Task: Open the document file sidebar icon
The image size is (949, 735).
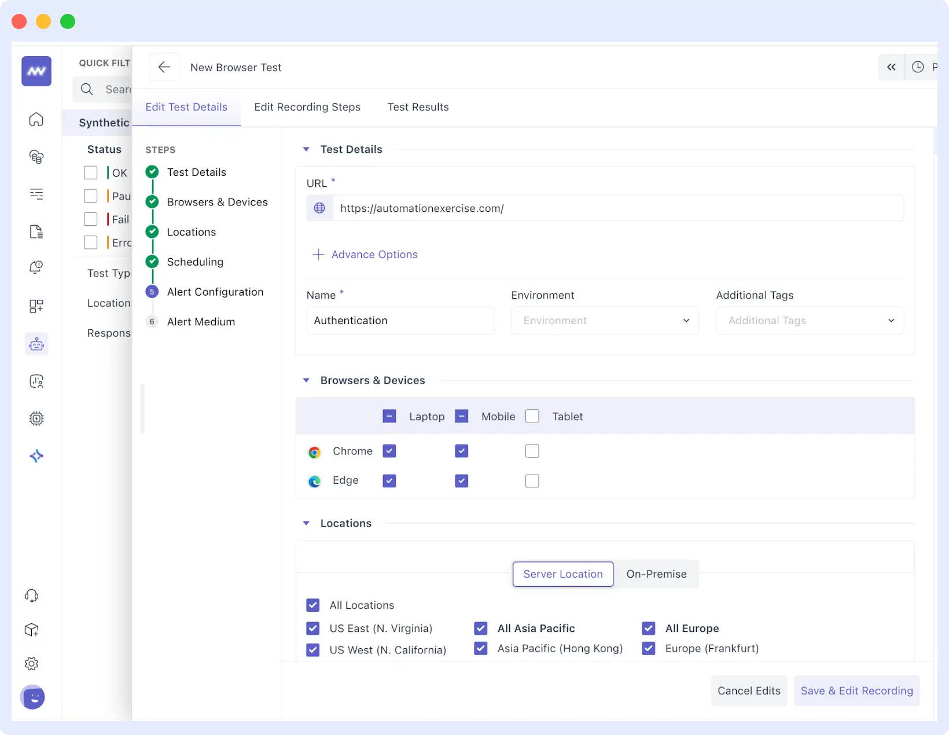Action: point(36,231)
